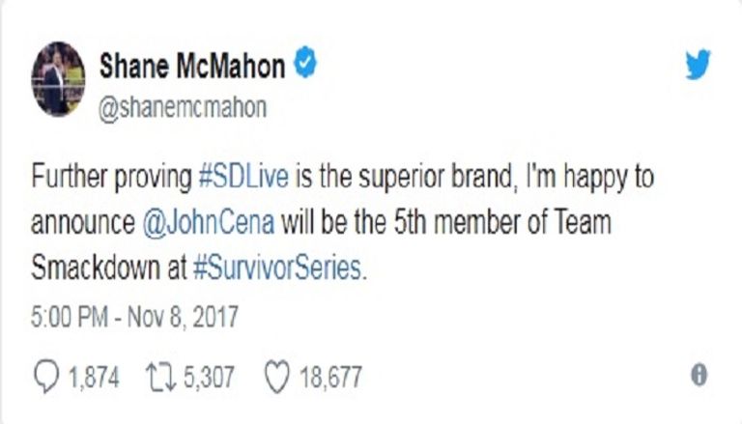742x424 pixels.
Task: Open Shane McMahon's profile picture
Action: pyautogui.click(x=58, y=78)
